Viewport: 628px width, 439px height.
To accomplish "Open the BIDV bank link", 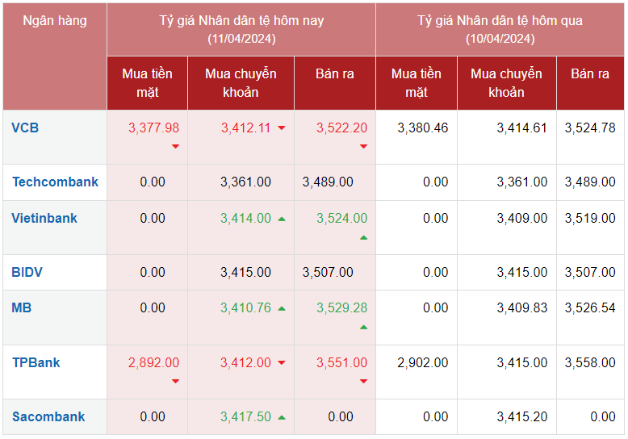I will tap(27, 272).
